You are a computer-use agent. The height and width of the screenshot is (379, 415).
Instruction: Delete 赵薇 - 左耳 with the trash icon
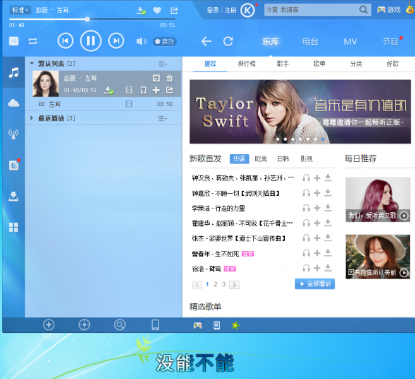[169, 78]
